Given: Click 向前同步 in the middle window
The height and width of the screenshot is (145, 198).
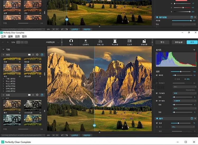Looking at the screenshot, I should (87, 135).
